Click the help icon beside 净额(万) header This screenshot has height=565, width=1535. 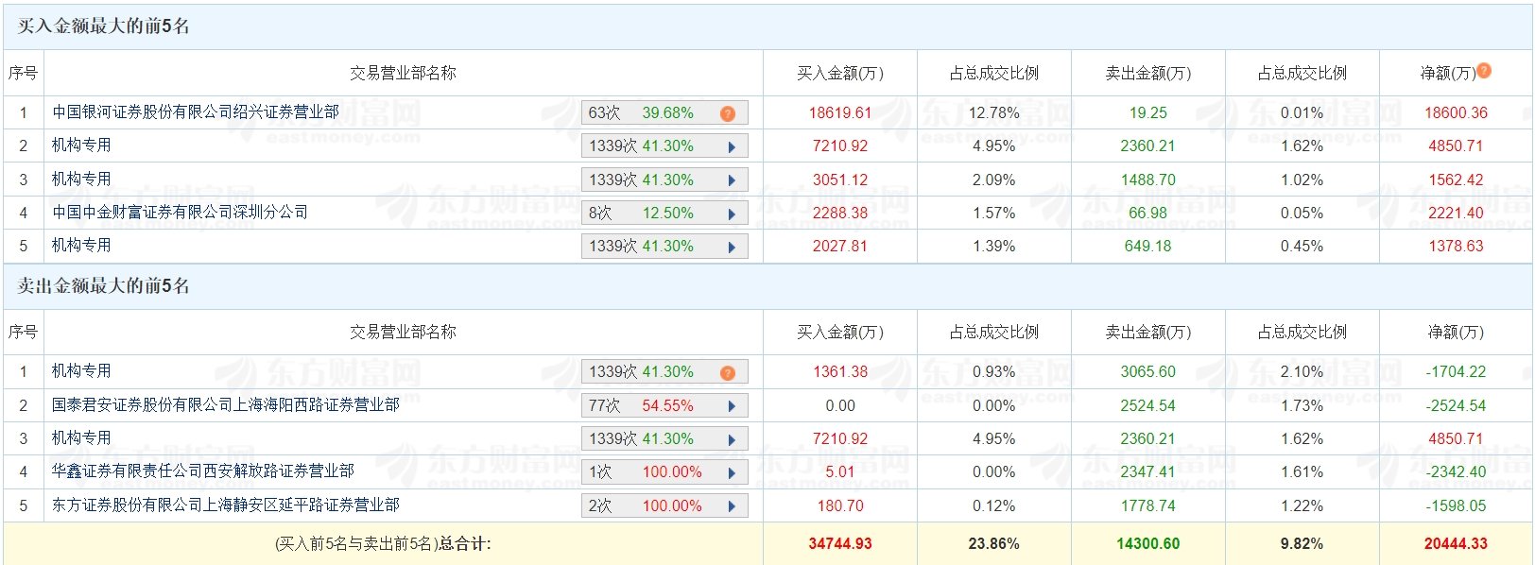[1484, 71]
